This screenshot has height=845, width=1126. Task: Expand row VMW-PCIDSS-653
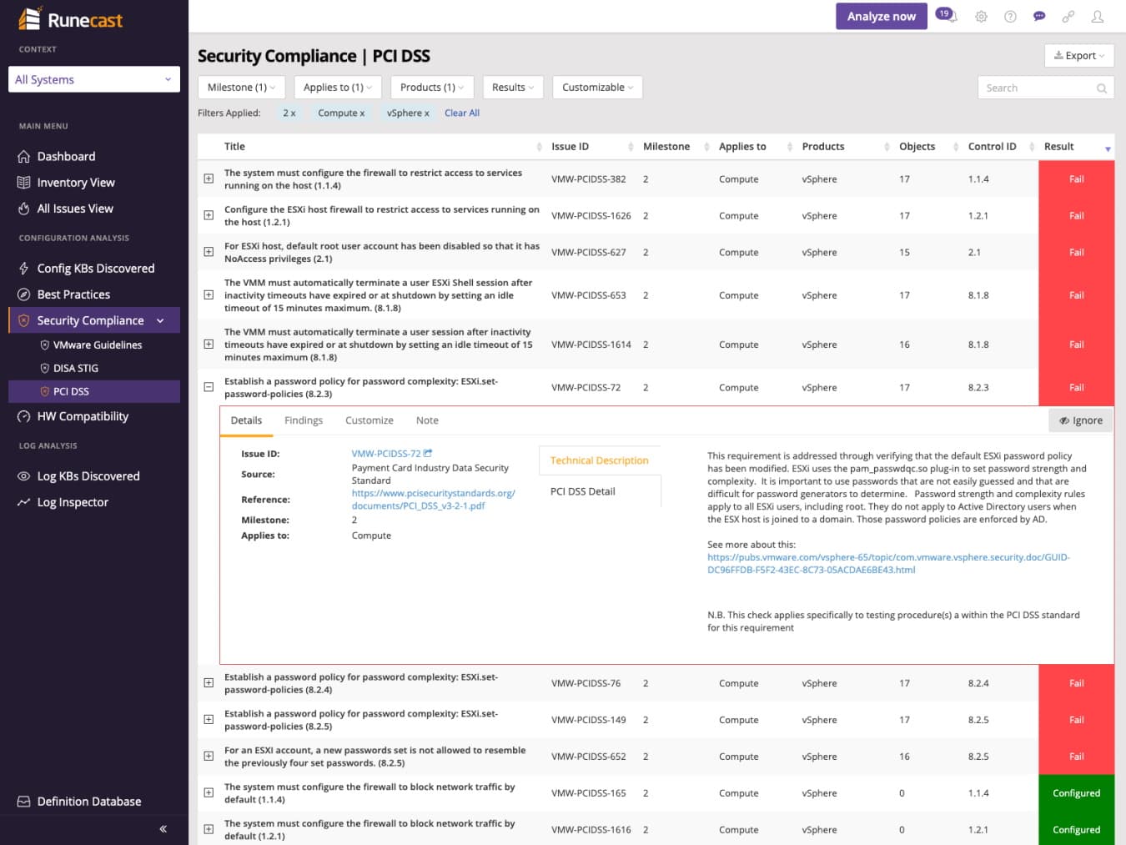coord(209,295)
